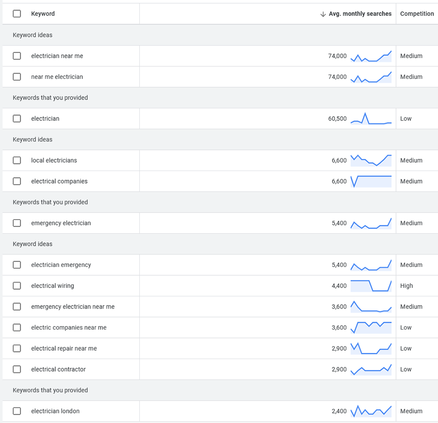The height and width of the screenshot is (423, 438).
Task: Click the trend chart beside electrician london
Action: (x=371, y=411)
